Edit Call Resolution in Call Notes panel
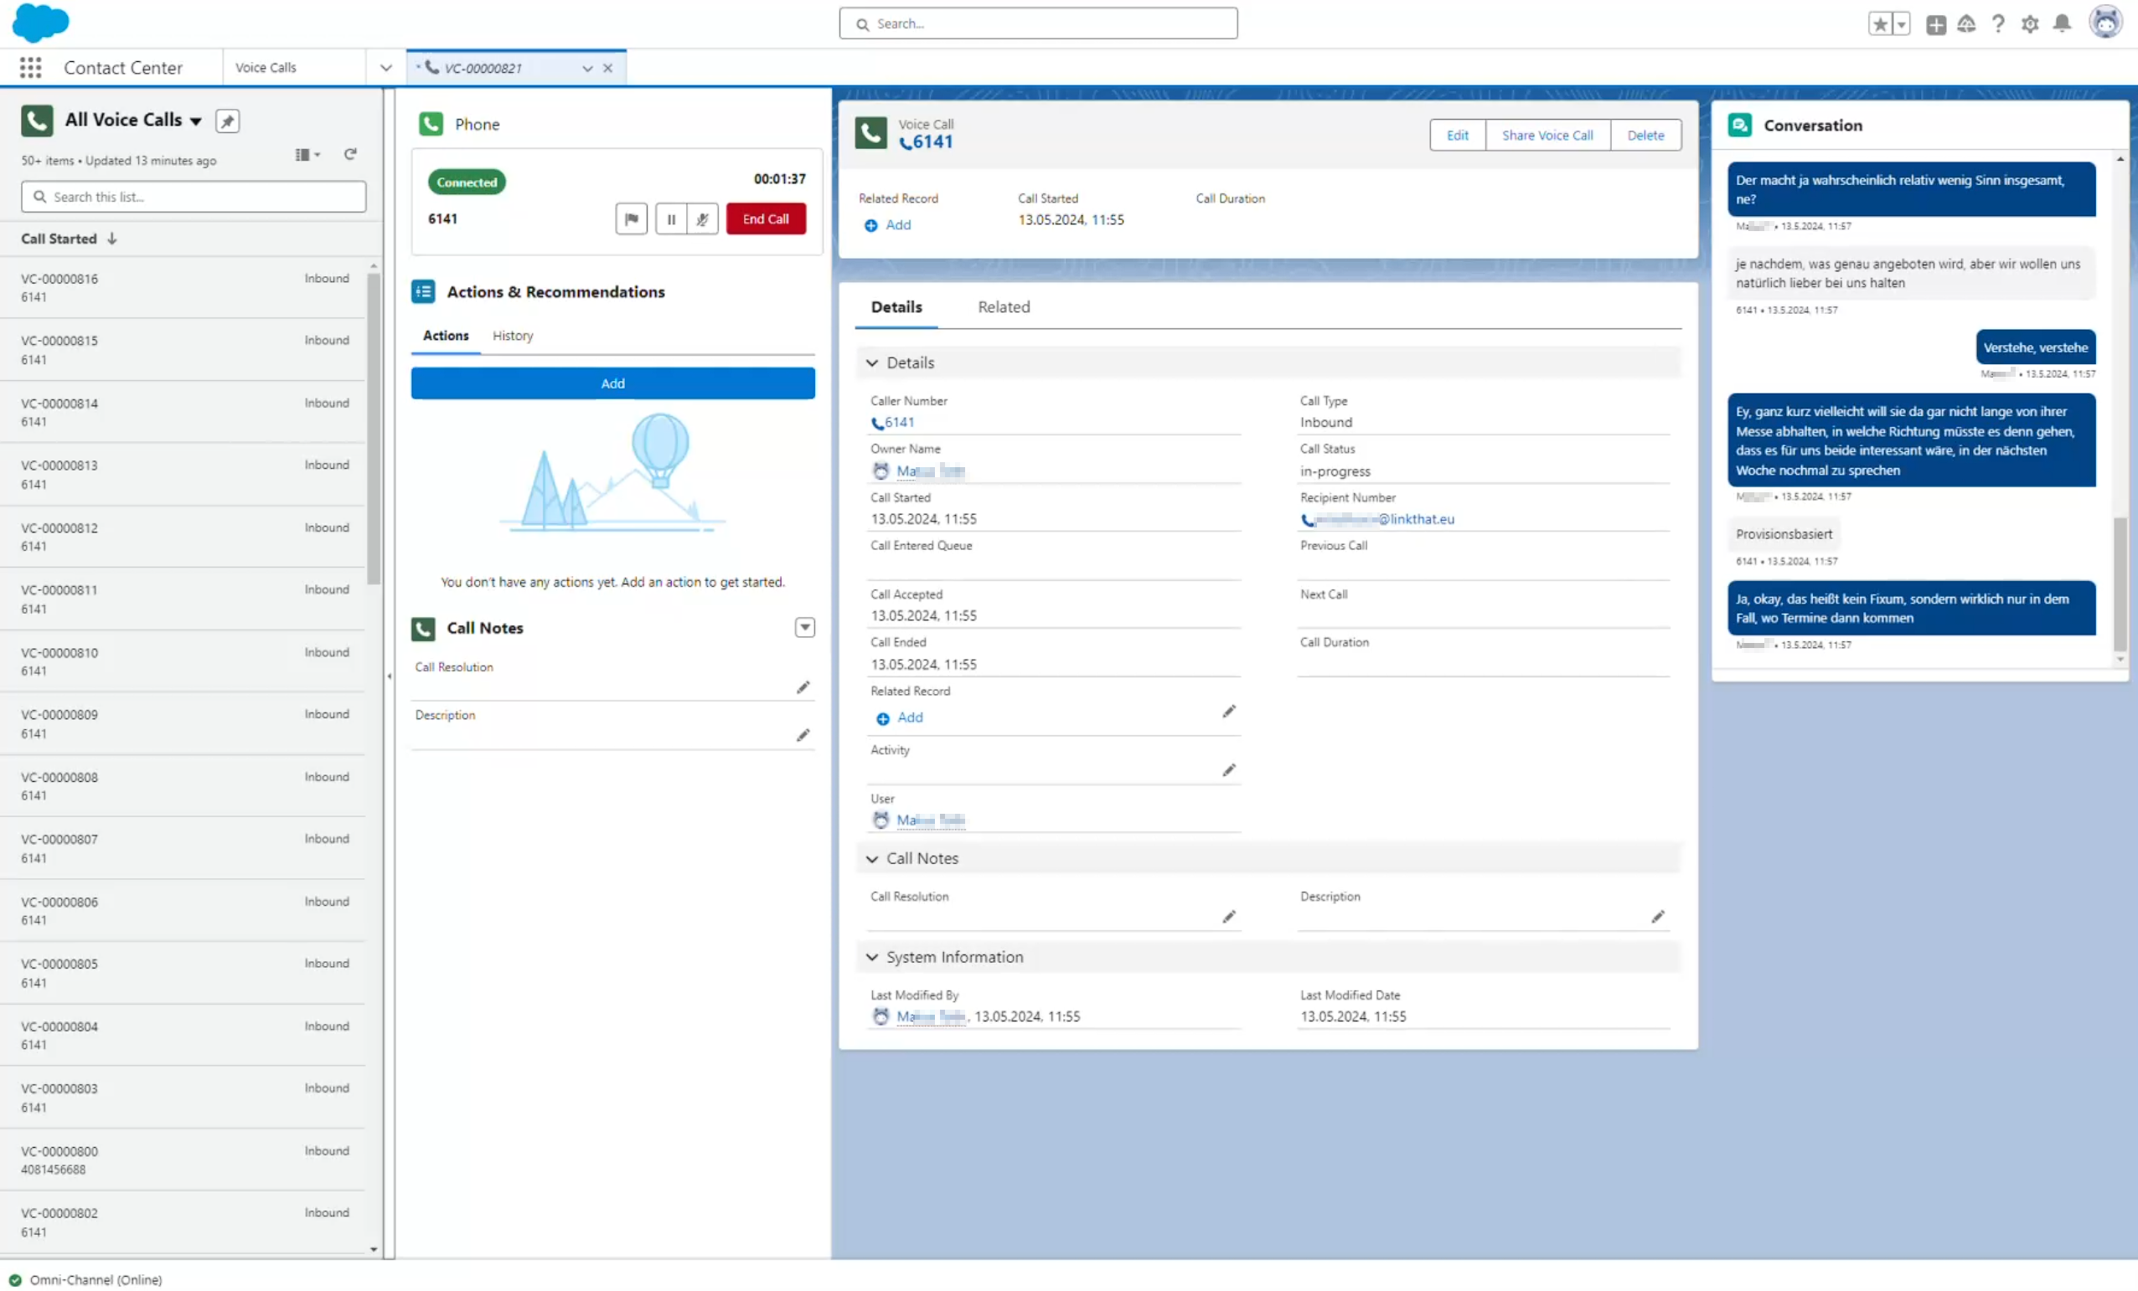This screenshot has width=2138, height=1291. coord(803,687)
